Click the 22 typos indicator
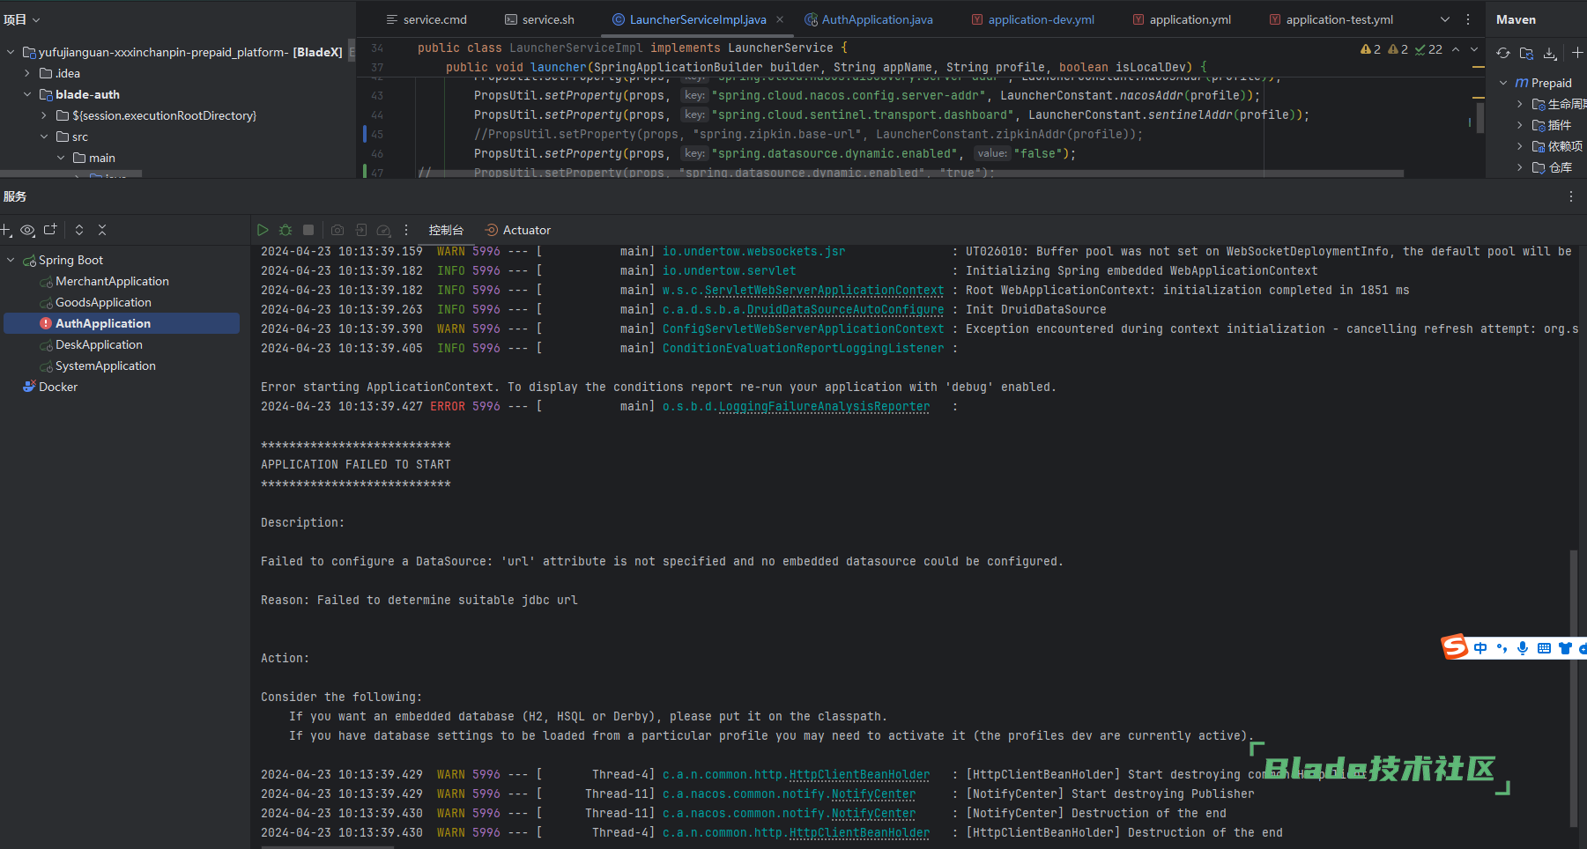 coord(1428,49)
